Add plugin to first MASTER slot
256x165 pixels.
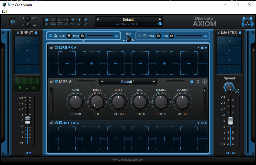(229, 41)
